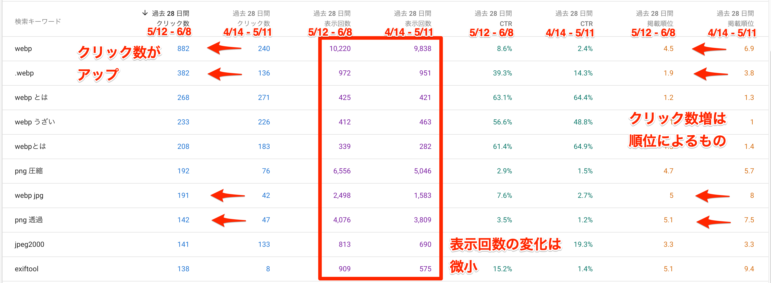The width and height of the screenshot is (771, 283).
Task: Click the impressions value 10,220
Action: click(340, 49)
